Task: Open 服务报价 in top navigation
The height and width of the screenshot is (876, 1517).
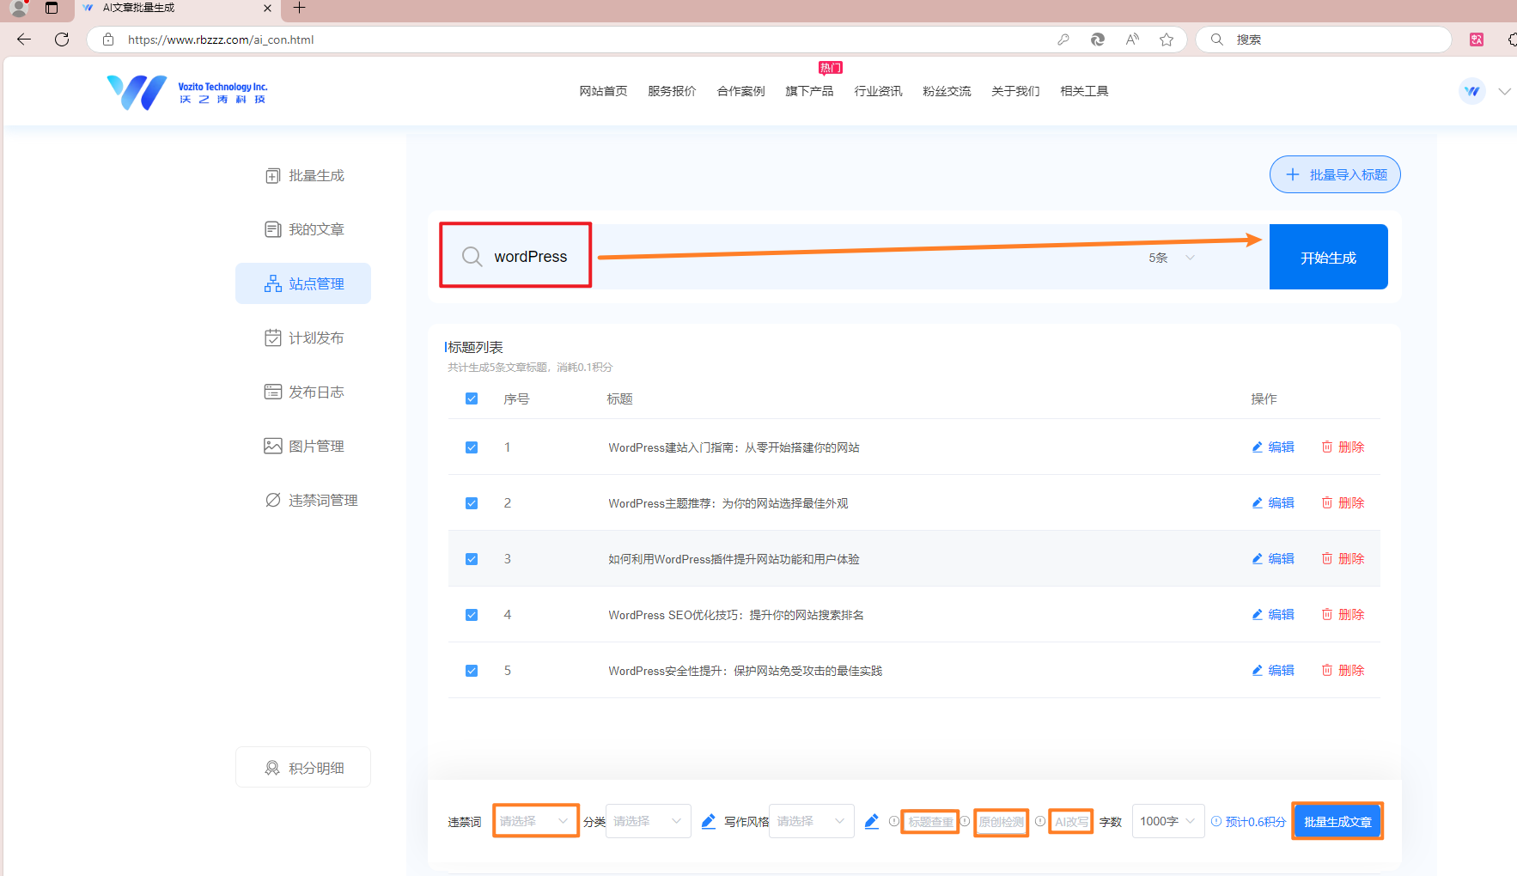Action: (x=672, y=91)
